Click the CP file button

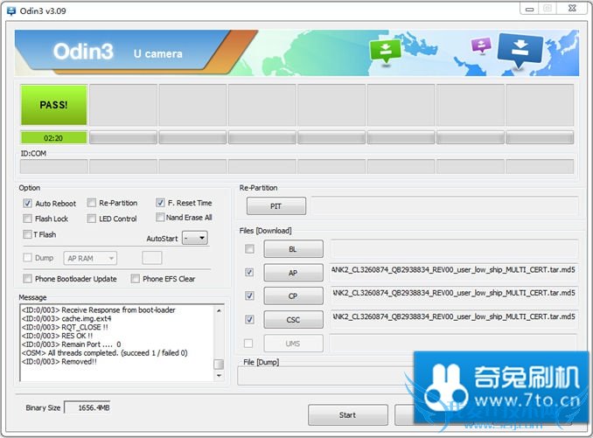pyautogui.click(x=294, y=296)
